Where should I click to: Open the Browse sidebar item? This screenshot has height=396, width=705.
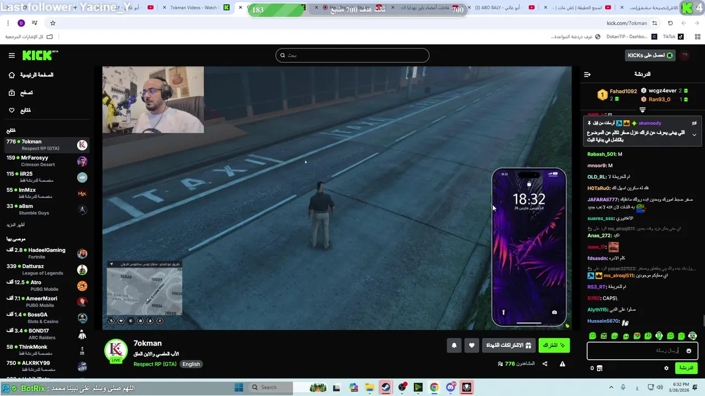tap(20, 93)
